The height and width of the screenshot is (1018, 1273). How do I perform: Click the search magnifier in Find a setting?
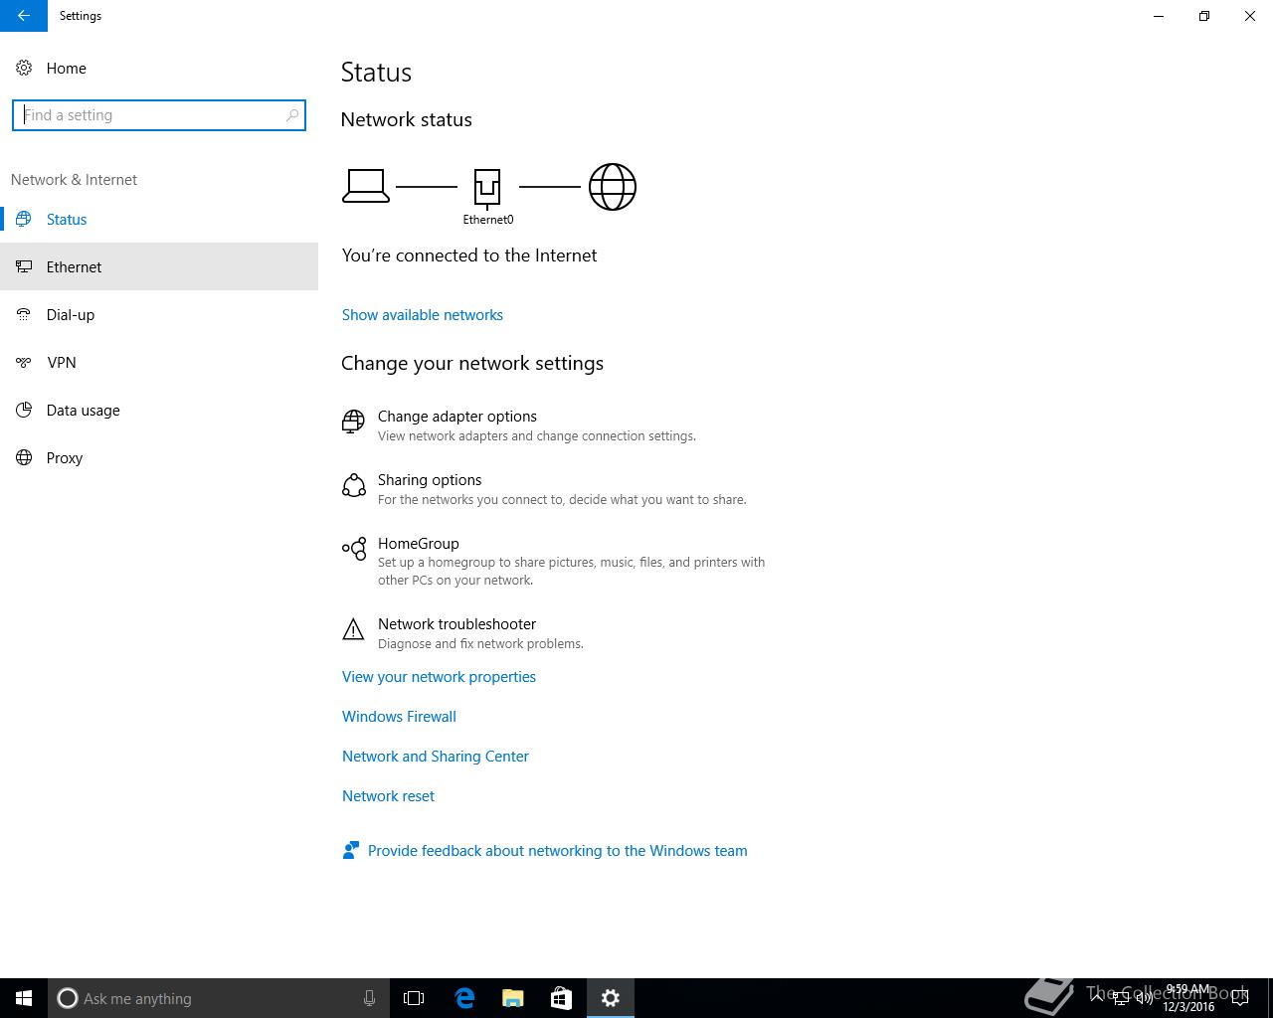pos(292,115)
